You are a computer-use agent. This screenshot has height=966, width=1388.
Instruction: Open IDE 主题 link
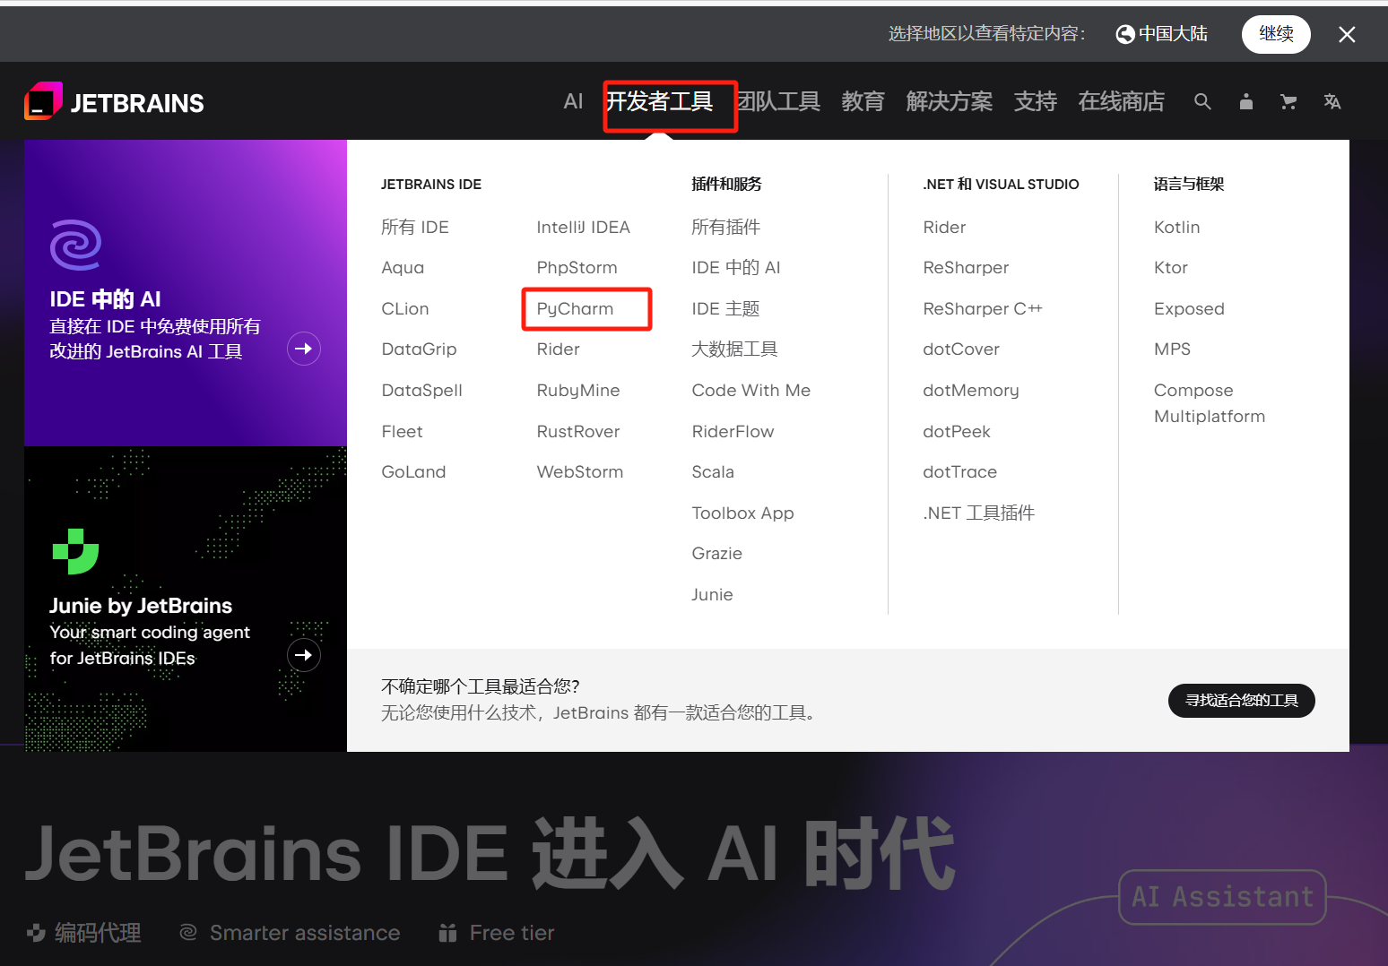point(725,308)
